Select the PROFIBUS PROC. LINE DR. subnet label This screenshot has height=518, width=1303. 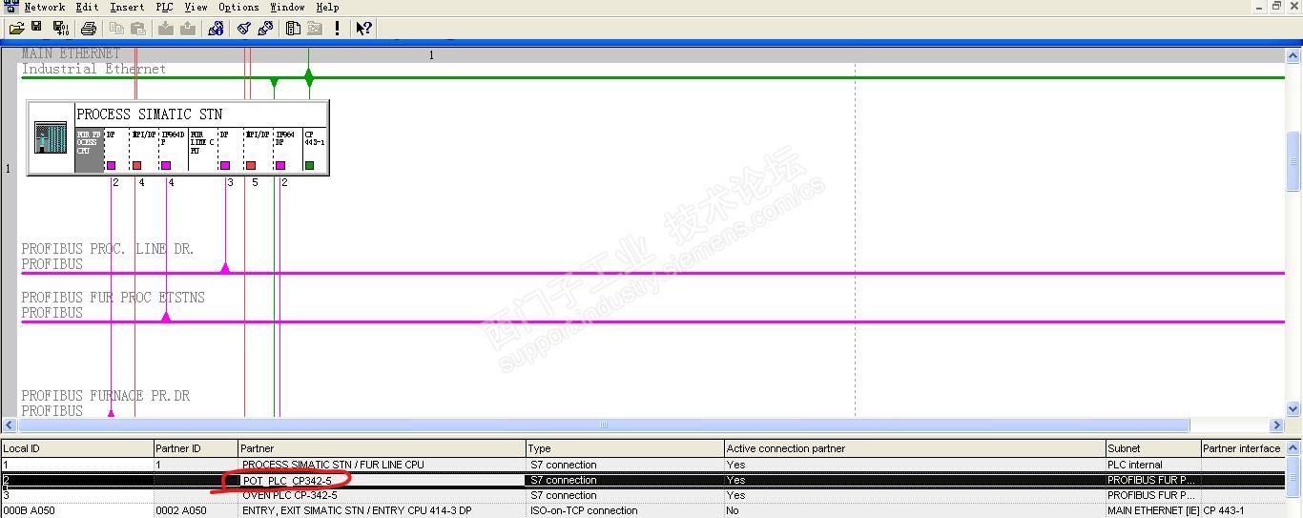[x=108, y=249]
